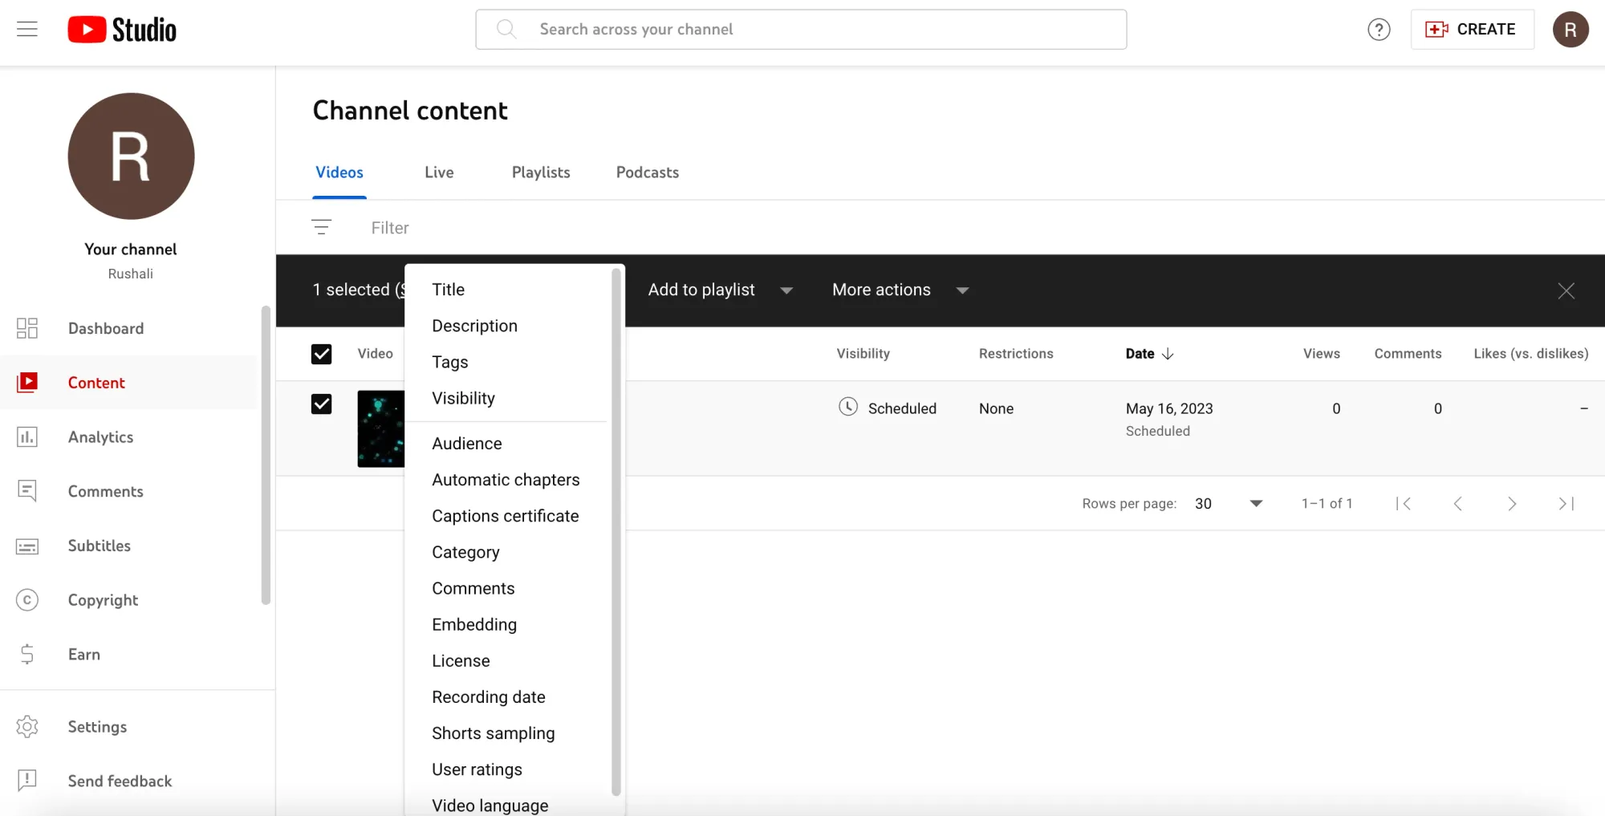
Task: Open the help question mark icon
Action: click(x=1378, y=30)
